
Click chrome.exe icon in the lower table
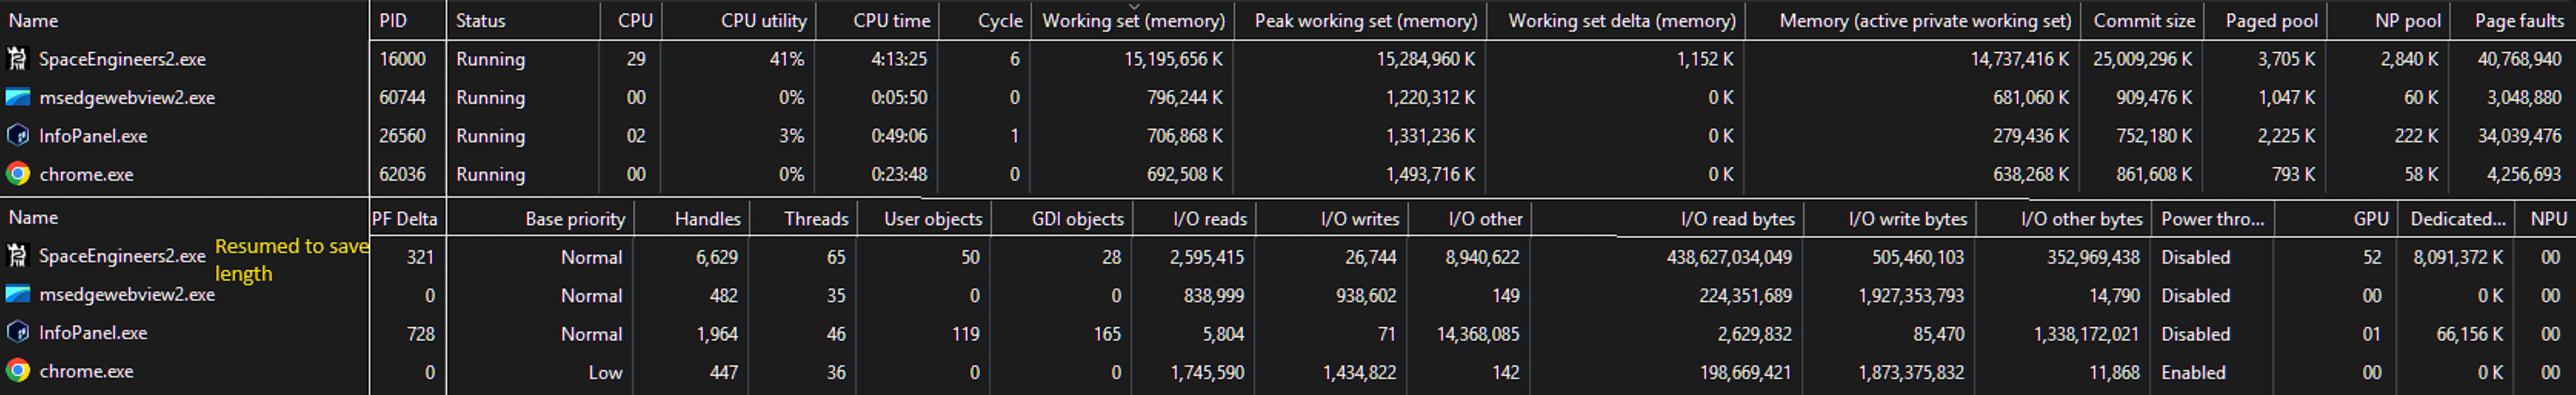point(17,371)
